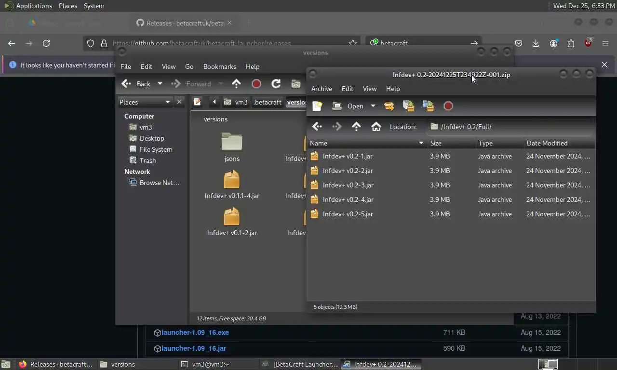Sort archive contents by Name column
The height and width of the screenshot is (370, 617).
point(367,143)
